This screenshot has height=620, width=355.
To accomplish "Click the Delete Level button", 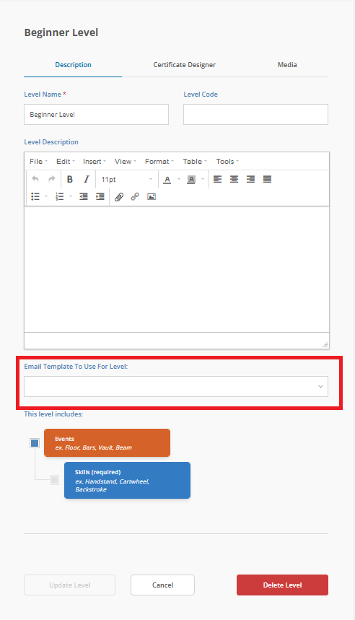I will [x=282, y=585].
